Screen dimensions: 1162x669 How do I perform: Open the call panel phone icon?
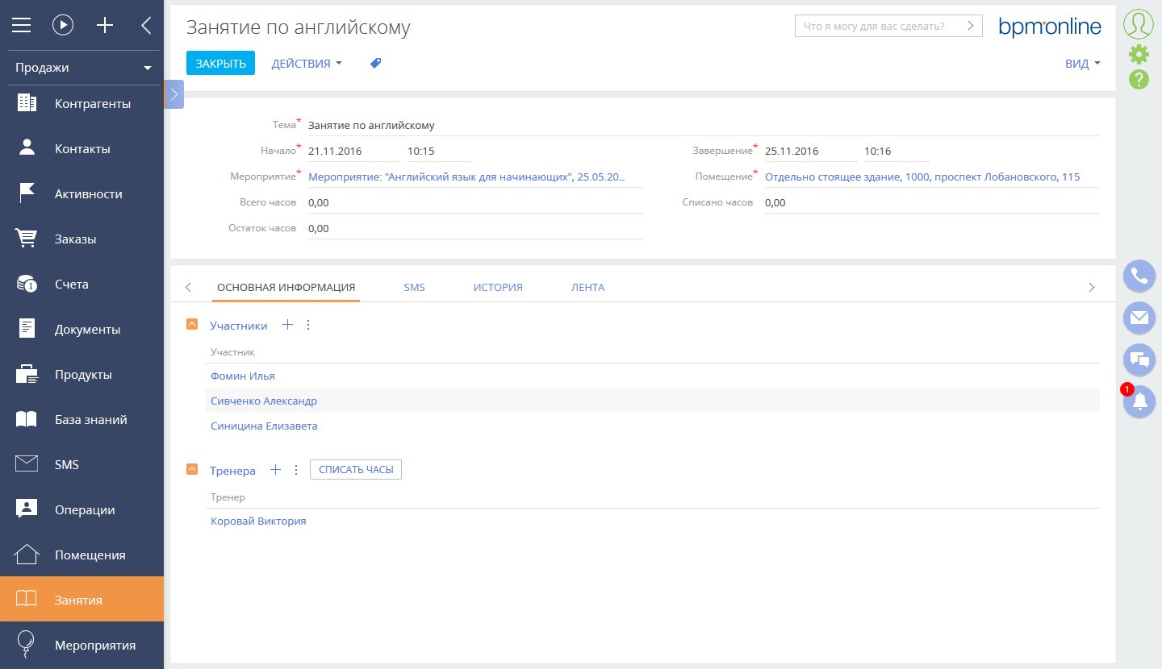1139,276
